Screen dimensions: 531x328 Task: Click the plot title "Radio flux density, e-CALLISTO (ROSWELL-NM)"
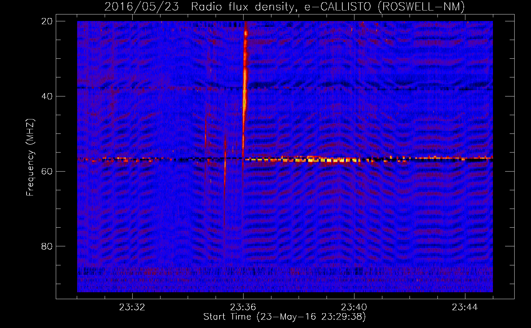click(x=328, y=7)
